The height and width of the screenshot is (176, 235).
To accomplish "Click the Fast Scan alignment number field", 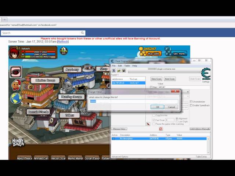I will (170, 120).
